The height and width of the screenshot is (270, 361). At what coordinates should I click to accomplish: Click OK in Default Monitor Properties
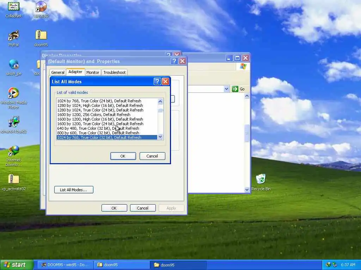(114, 208)
